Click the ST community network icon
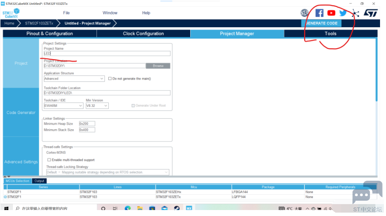The width and height of the screenshot is (386, 216). point(355,13)
